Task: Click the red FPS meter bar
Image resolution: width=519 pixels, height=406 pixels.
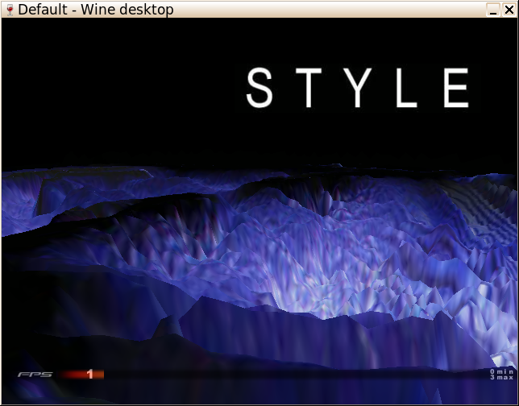Action: 81,375
